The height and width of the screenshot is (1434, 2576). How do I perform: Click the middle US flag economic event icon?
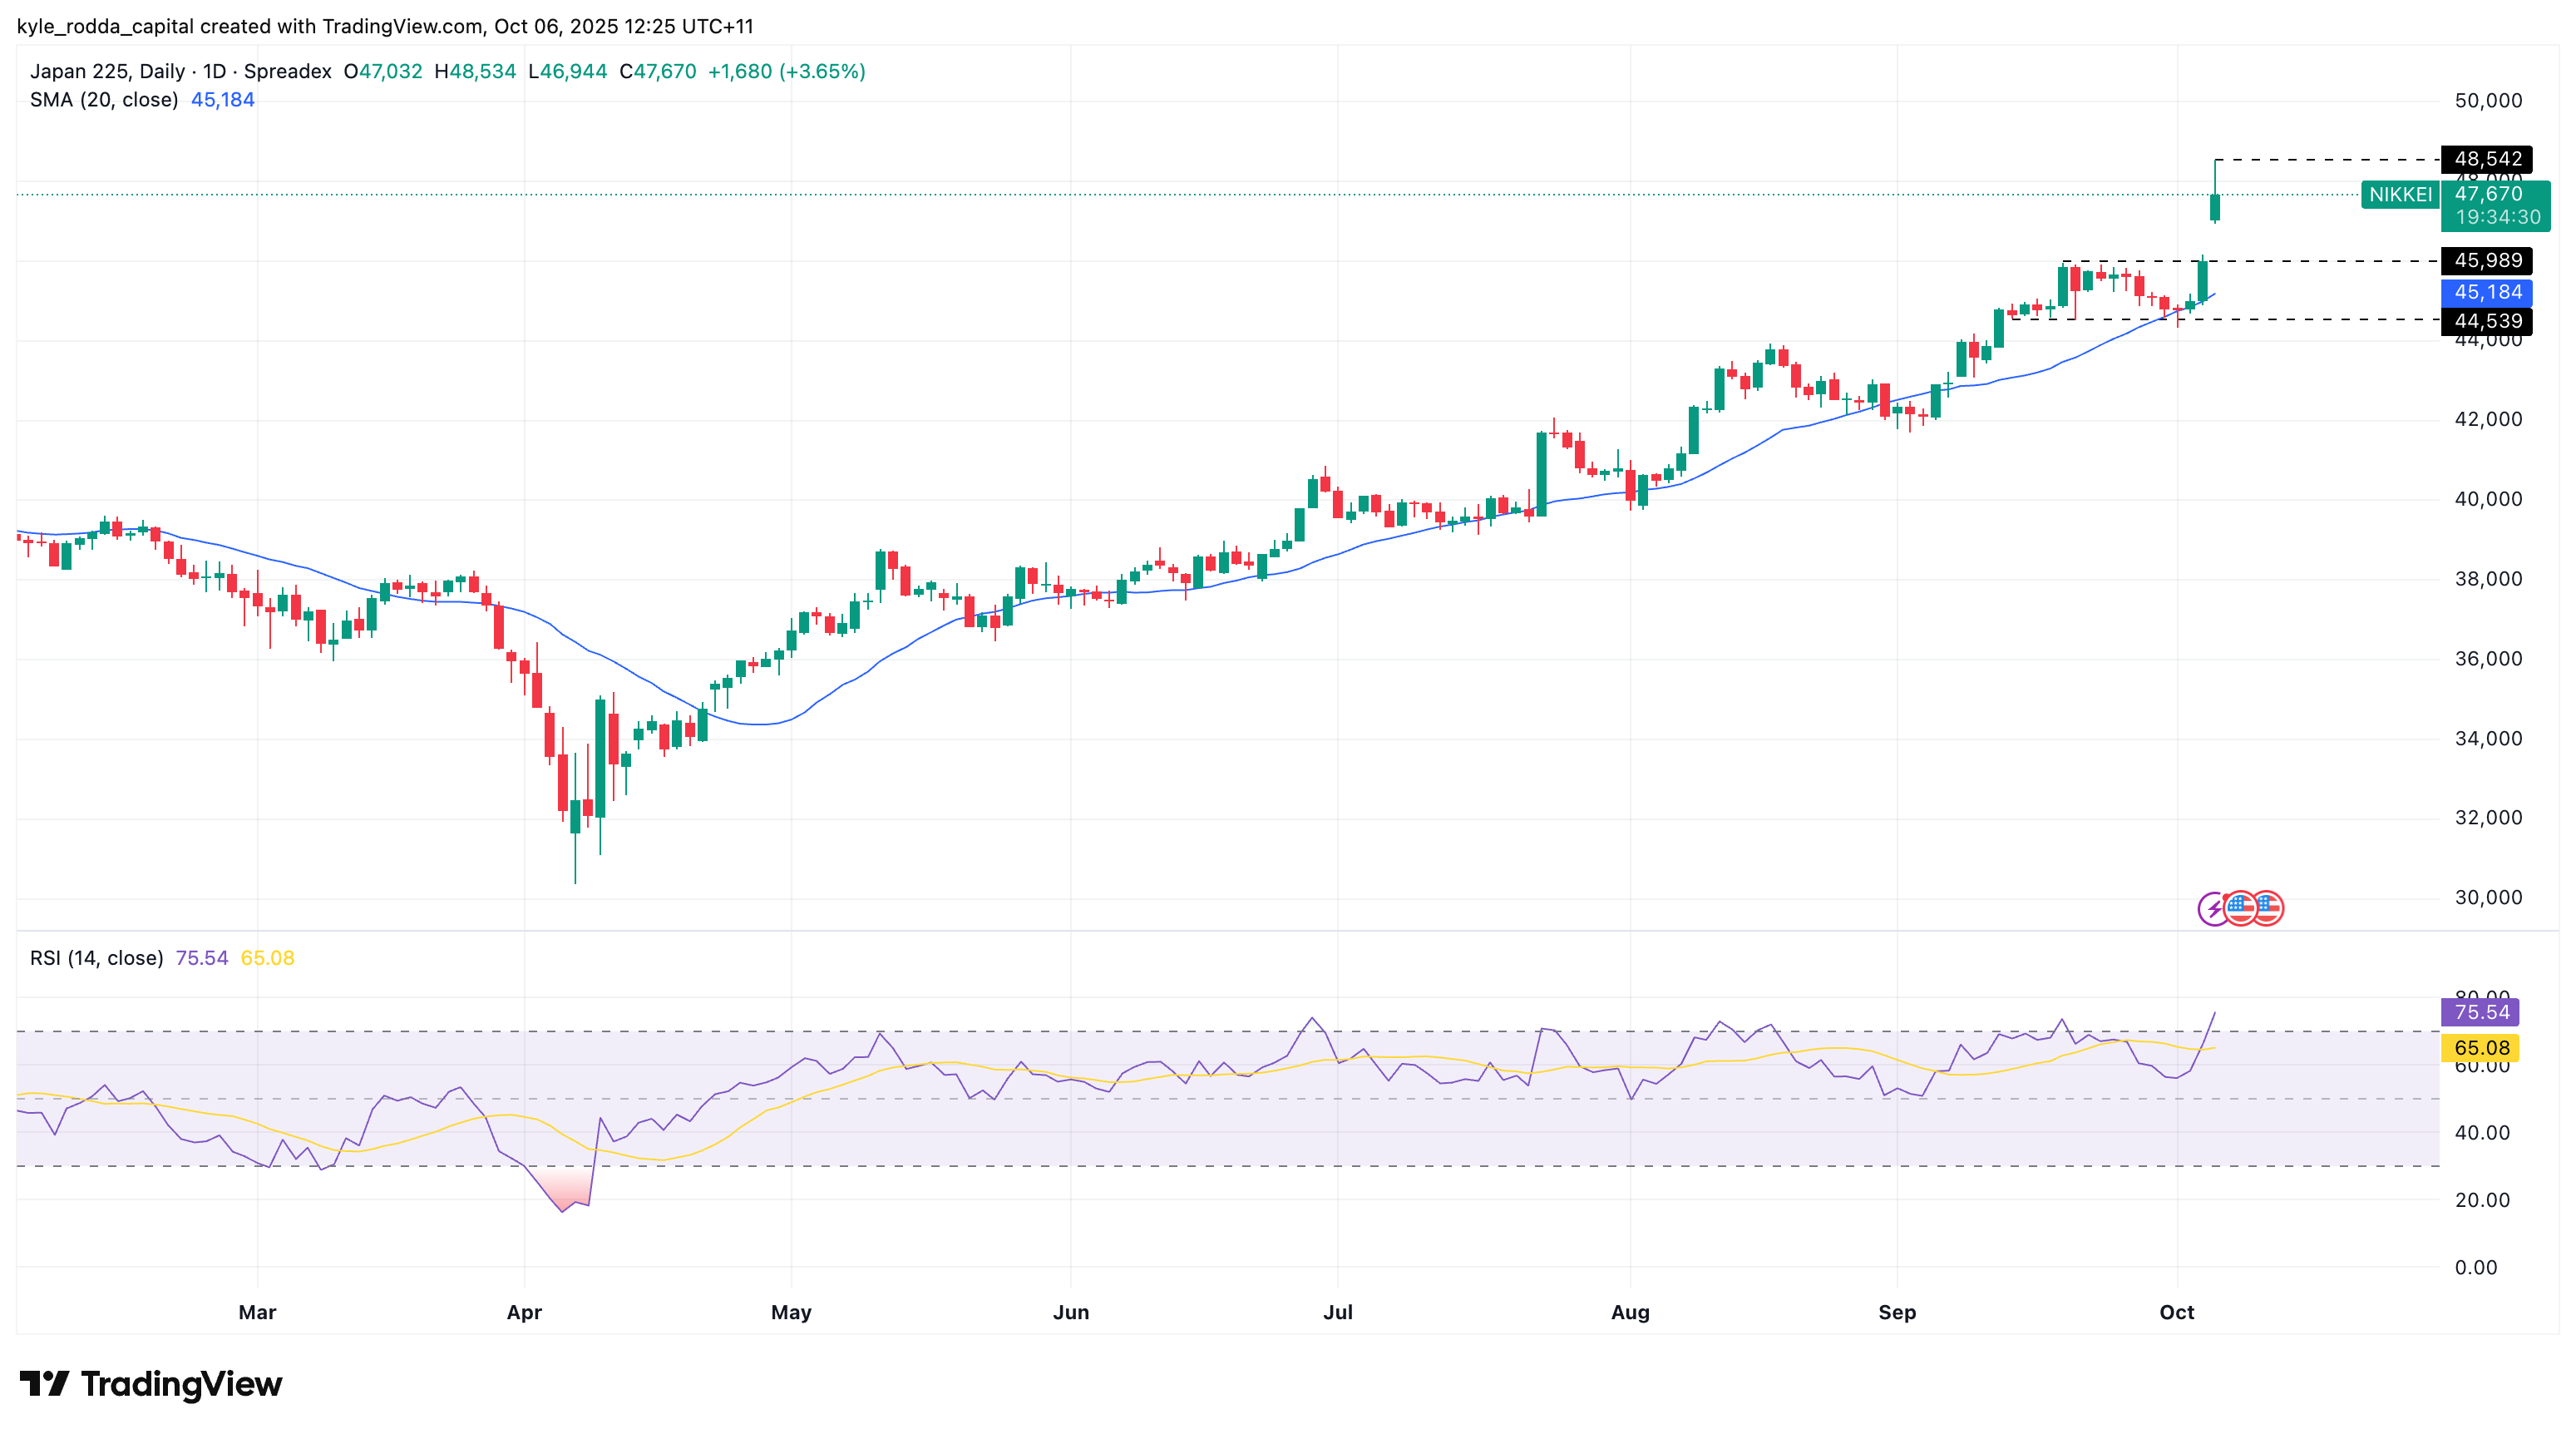pyautogui.click(x=2241, y=908)
